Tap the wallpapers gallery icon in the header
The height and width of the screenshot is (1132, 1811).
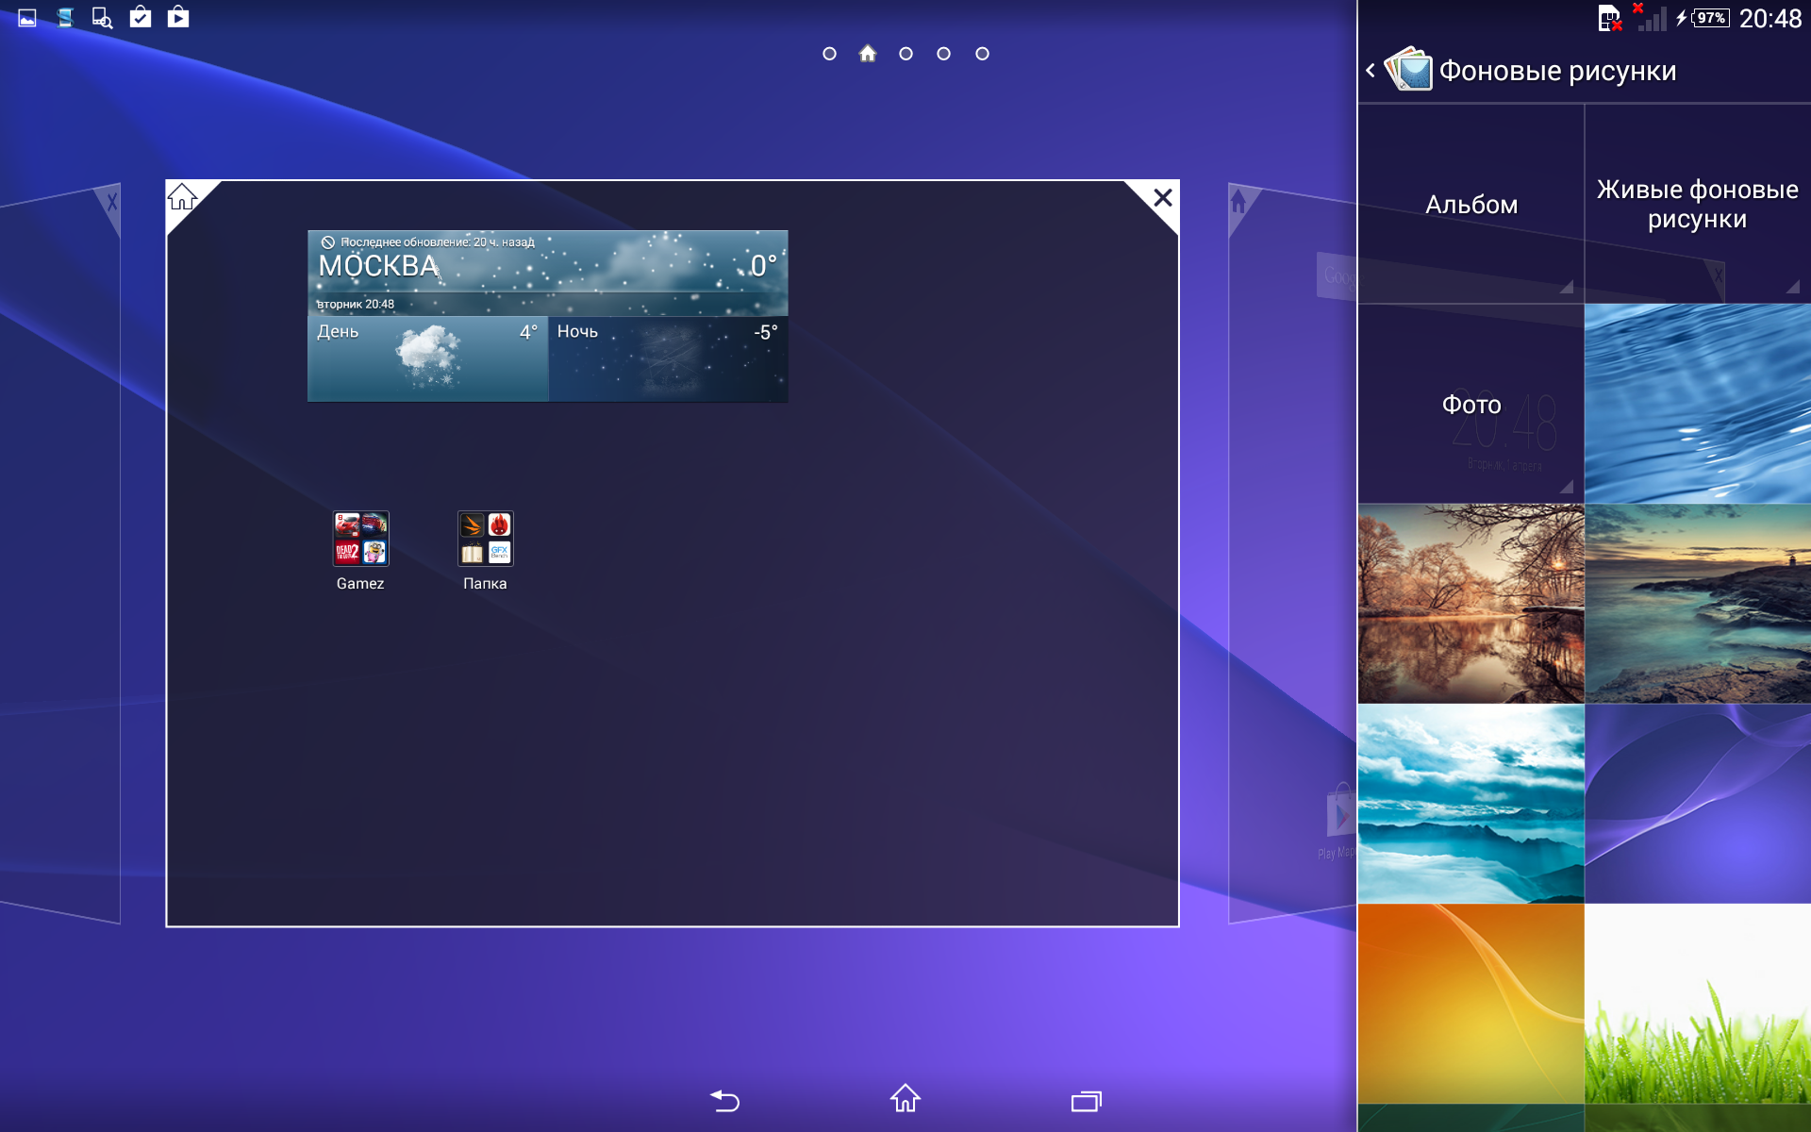(1408, 69)
